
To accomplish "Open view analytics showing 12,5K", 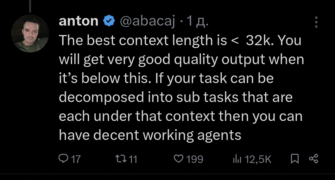I will coord(258,159).
